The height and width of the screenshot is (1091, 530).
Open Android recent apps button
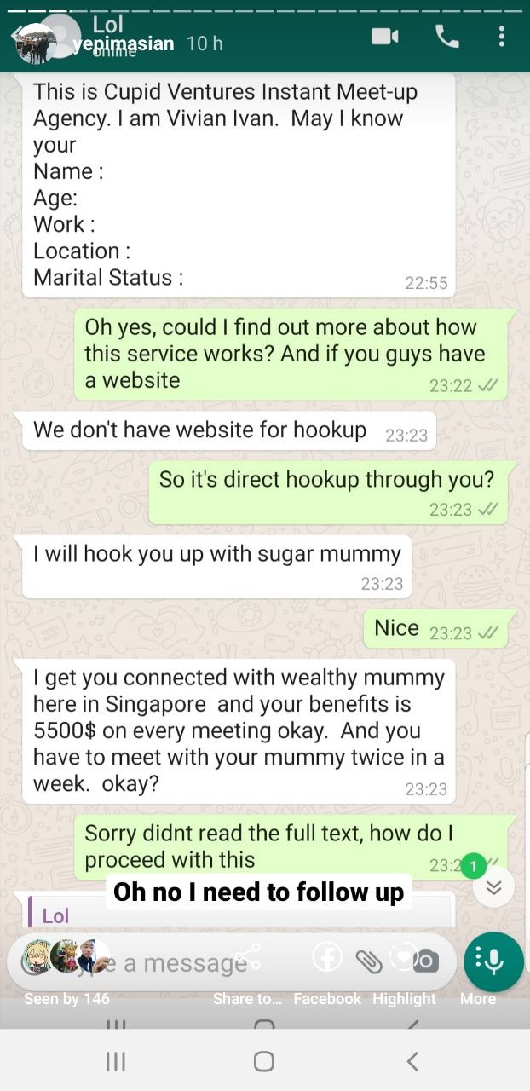point(116,1061)
